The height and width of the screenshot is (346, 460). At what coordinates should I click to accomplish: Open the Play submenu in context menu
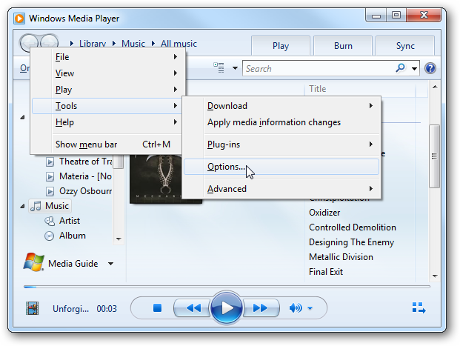click(107, 90)
